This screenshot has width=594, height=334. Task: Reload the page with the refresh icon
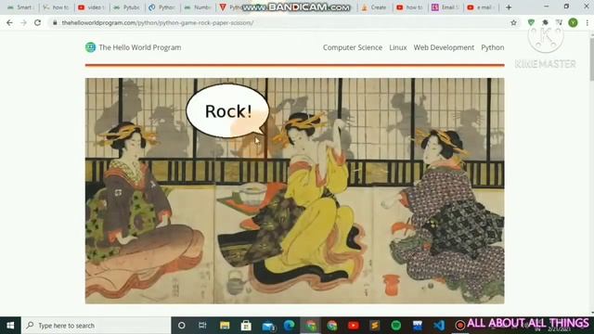37,22
